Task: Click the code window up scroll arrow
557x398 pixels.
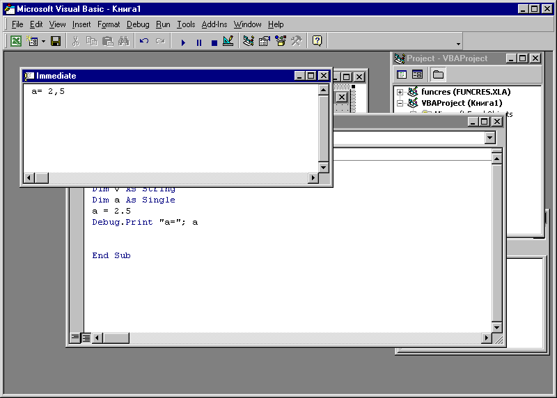Action: coord(496,159)
